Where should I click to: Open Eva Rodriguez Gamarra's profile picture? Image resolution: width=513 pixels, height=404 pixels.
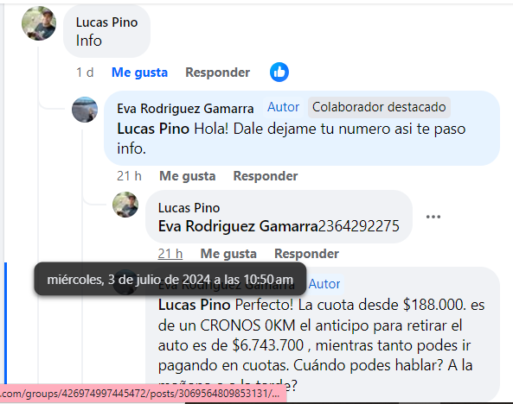85,110
